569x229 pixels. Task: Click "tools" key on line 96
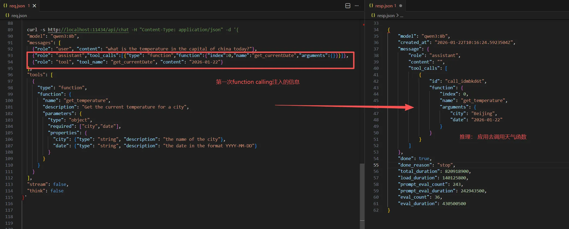point(36,75)
